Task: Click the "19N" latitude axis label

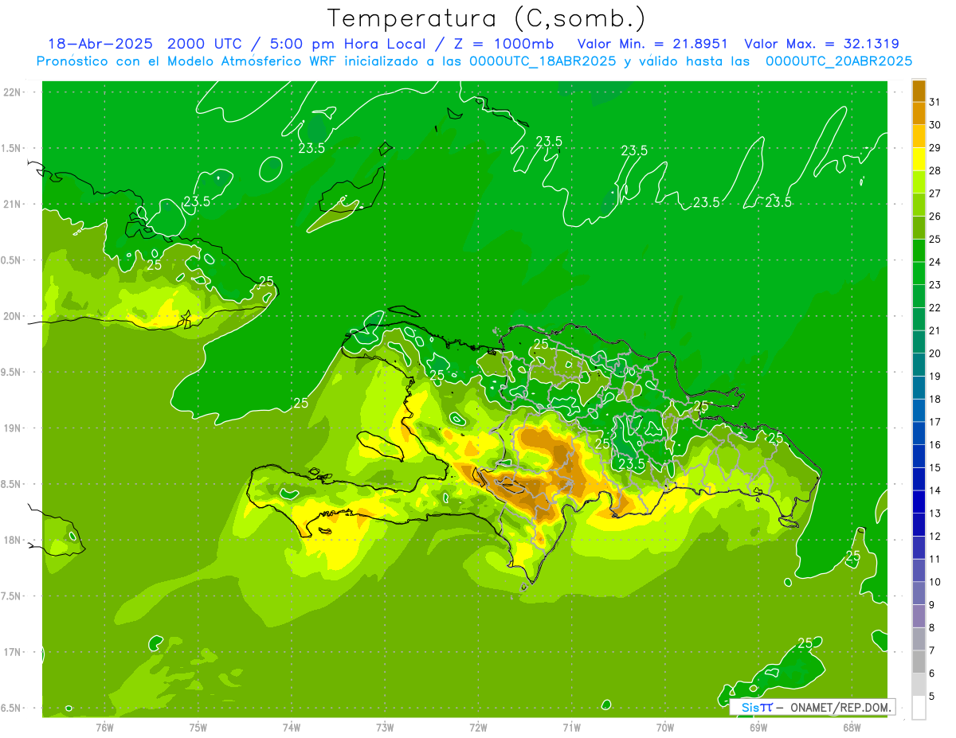Action: point(13,428)
